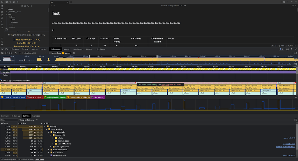The width and height of the screenshot is (298, 161).
Task: Enable the Screenshots checkbox
Action: tap(49, 53)
